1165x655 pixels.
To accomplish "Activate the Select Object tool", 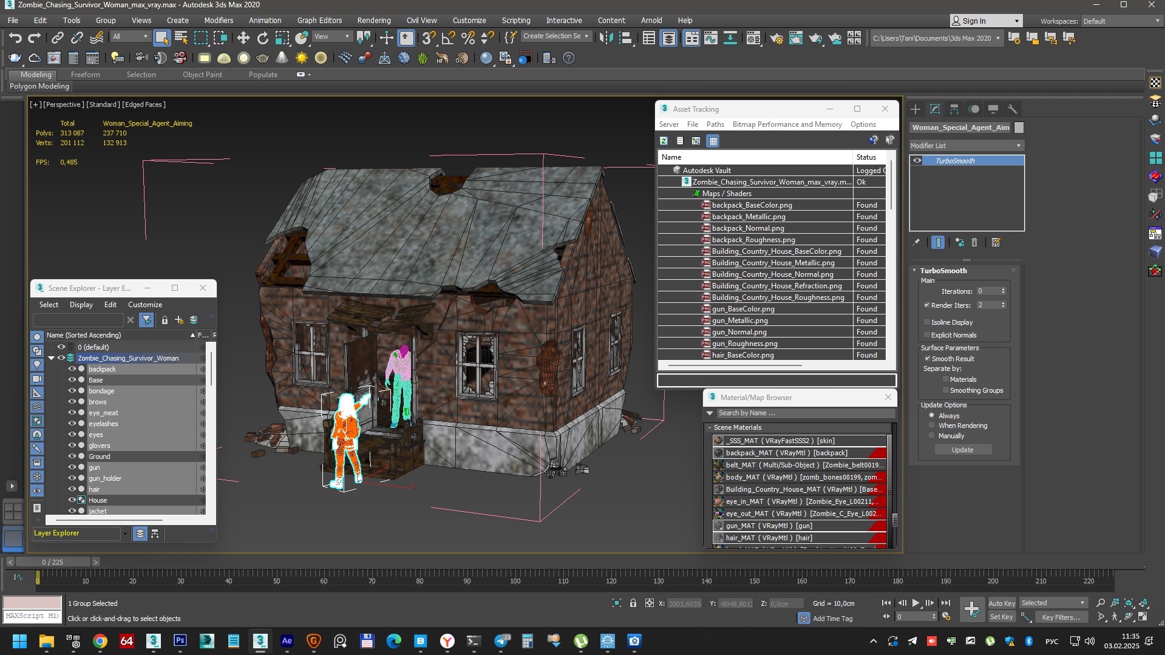I will point(161,38).
